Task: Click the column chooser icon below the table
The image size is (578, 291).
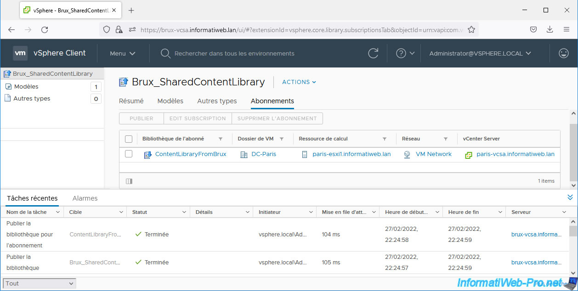Action: (129, 181)
